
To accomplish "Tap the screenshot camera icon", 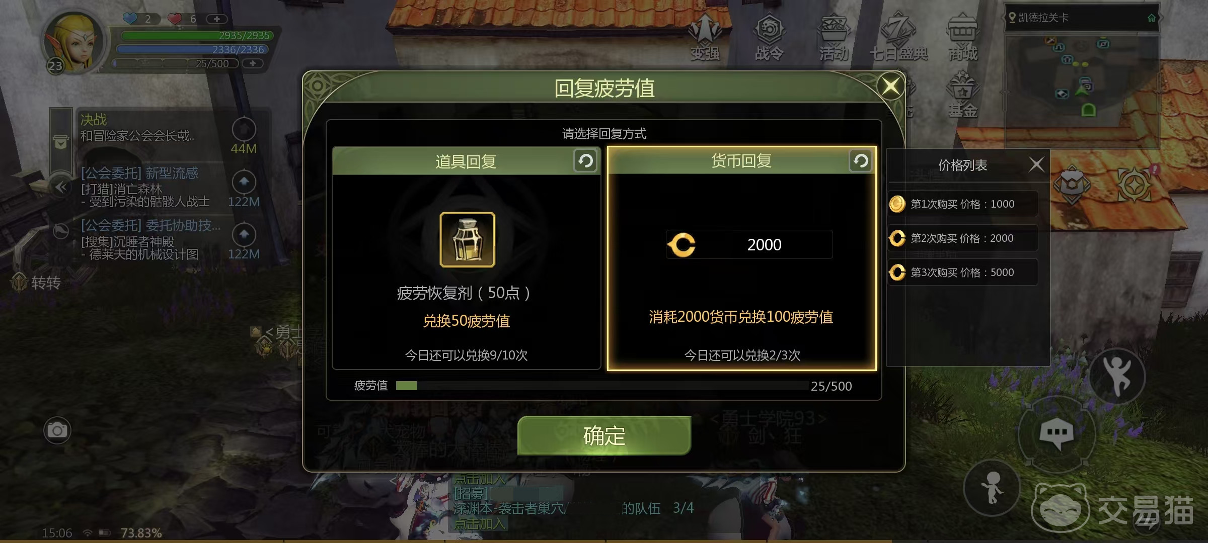I will coord(57,430).
